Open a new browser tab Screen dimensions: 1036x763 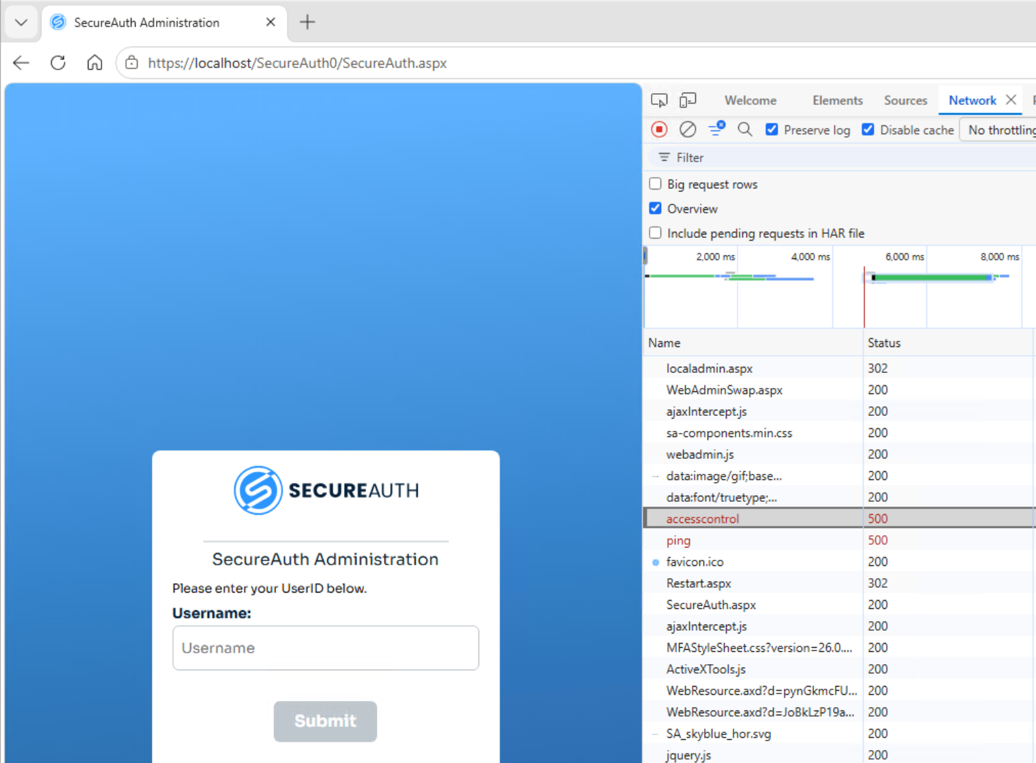(307, 23)
